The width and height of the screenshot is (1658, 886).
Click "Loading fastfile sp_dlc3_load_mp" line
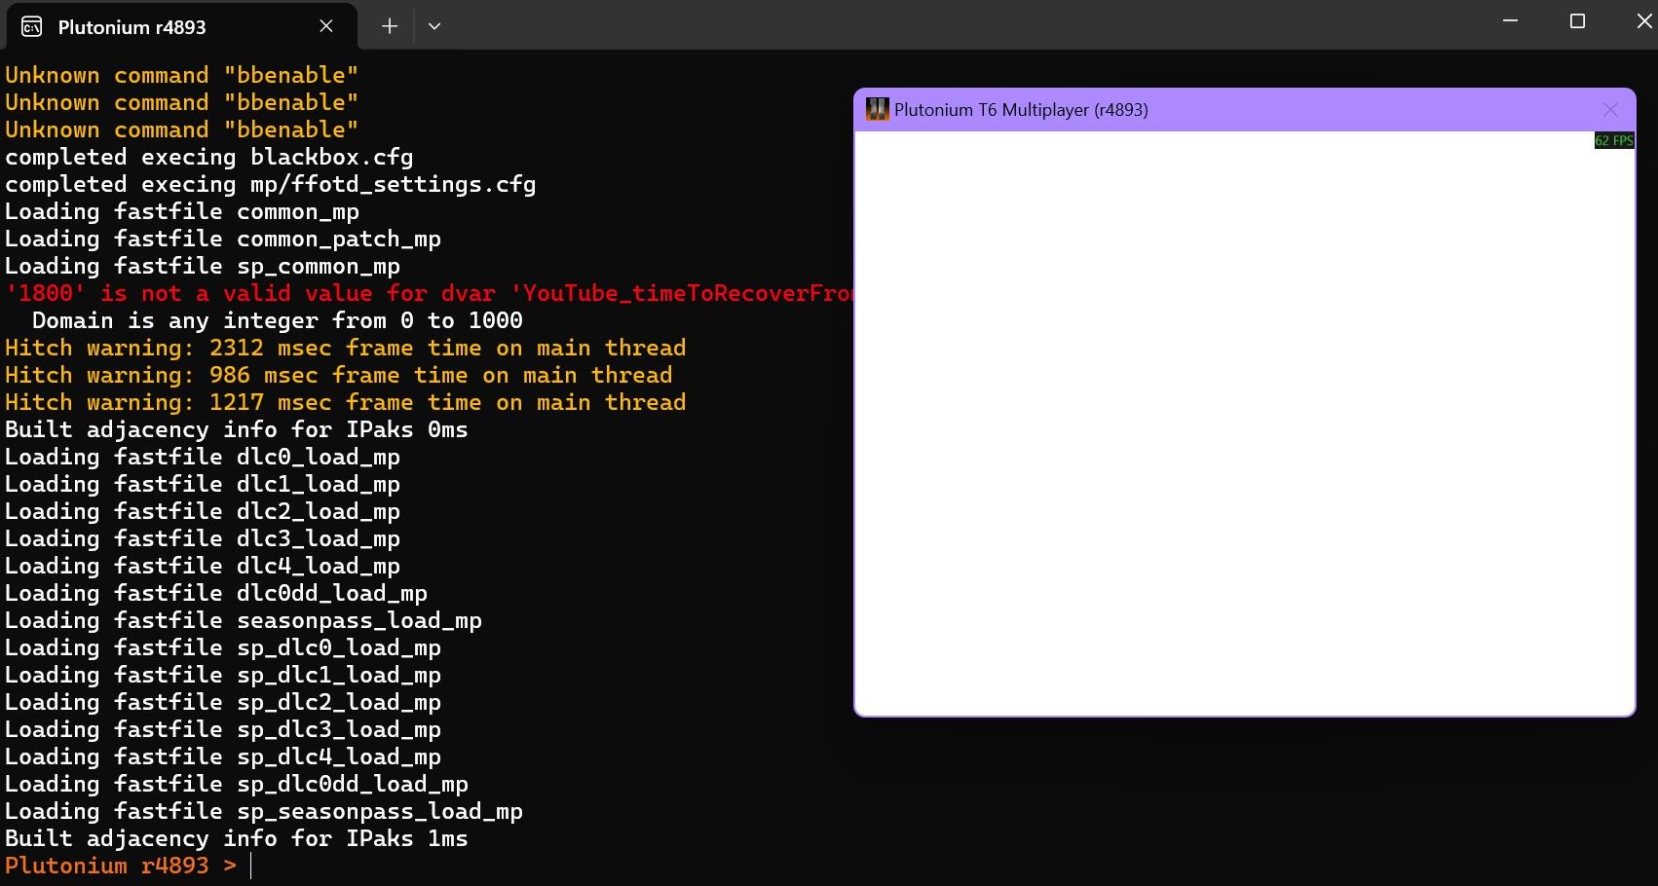pos(222,729)
